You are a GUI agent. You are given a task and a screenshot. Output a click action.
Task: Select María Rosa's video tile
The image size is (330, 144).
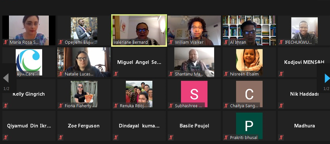29,30
